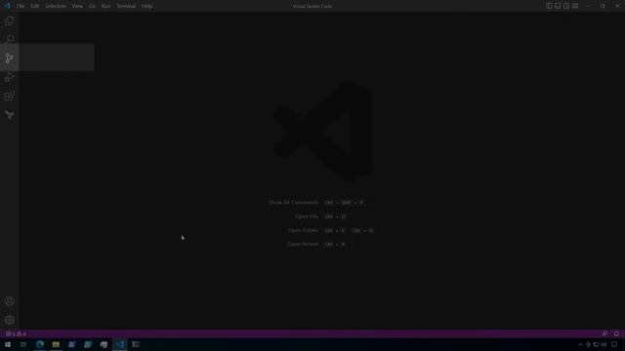
Task: Show hidden system tray icons chevron
Action: point(580,344)
